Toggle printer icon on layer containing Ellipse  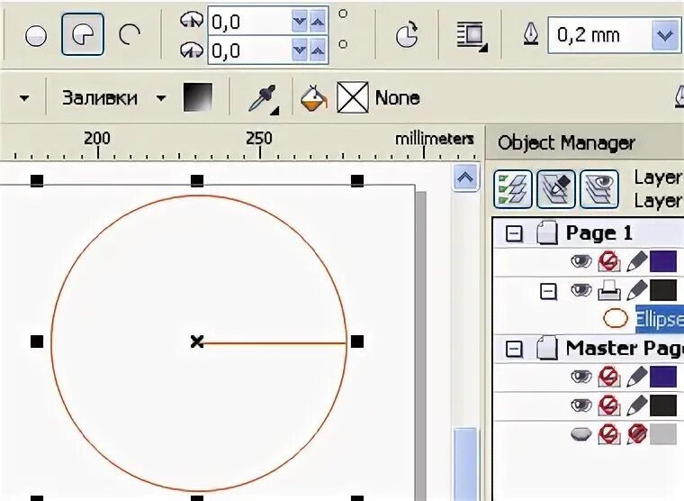coord(609,290)
